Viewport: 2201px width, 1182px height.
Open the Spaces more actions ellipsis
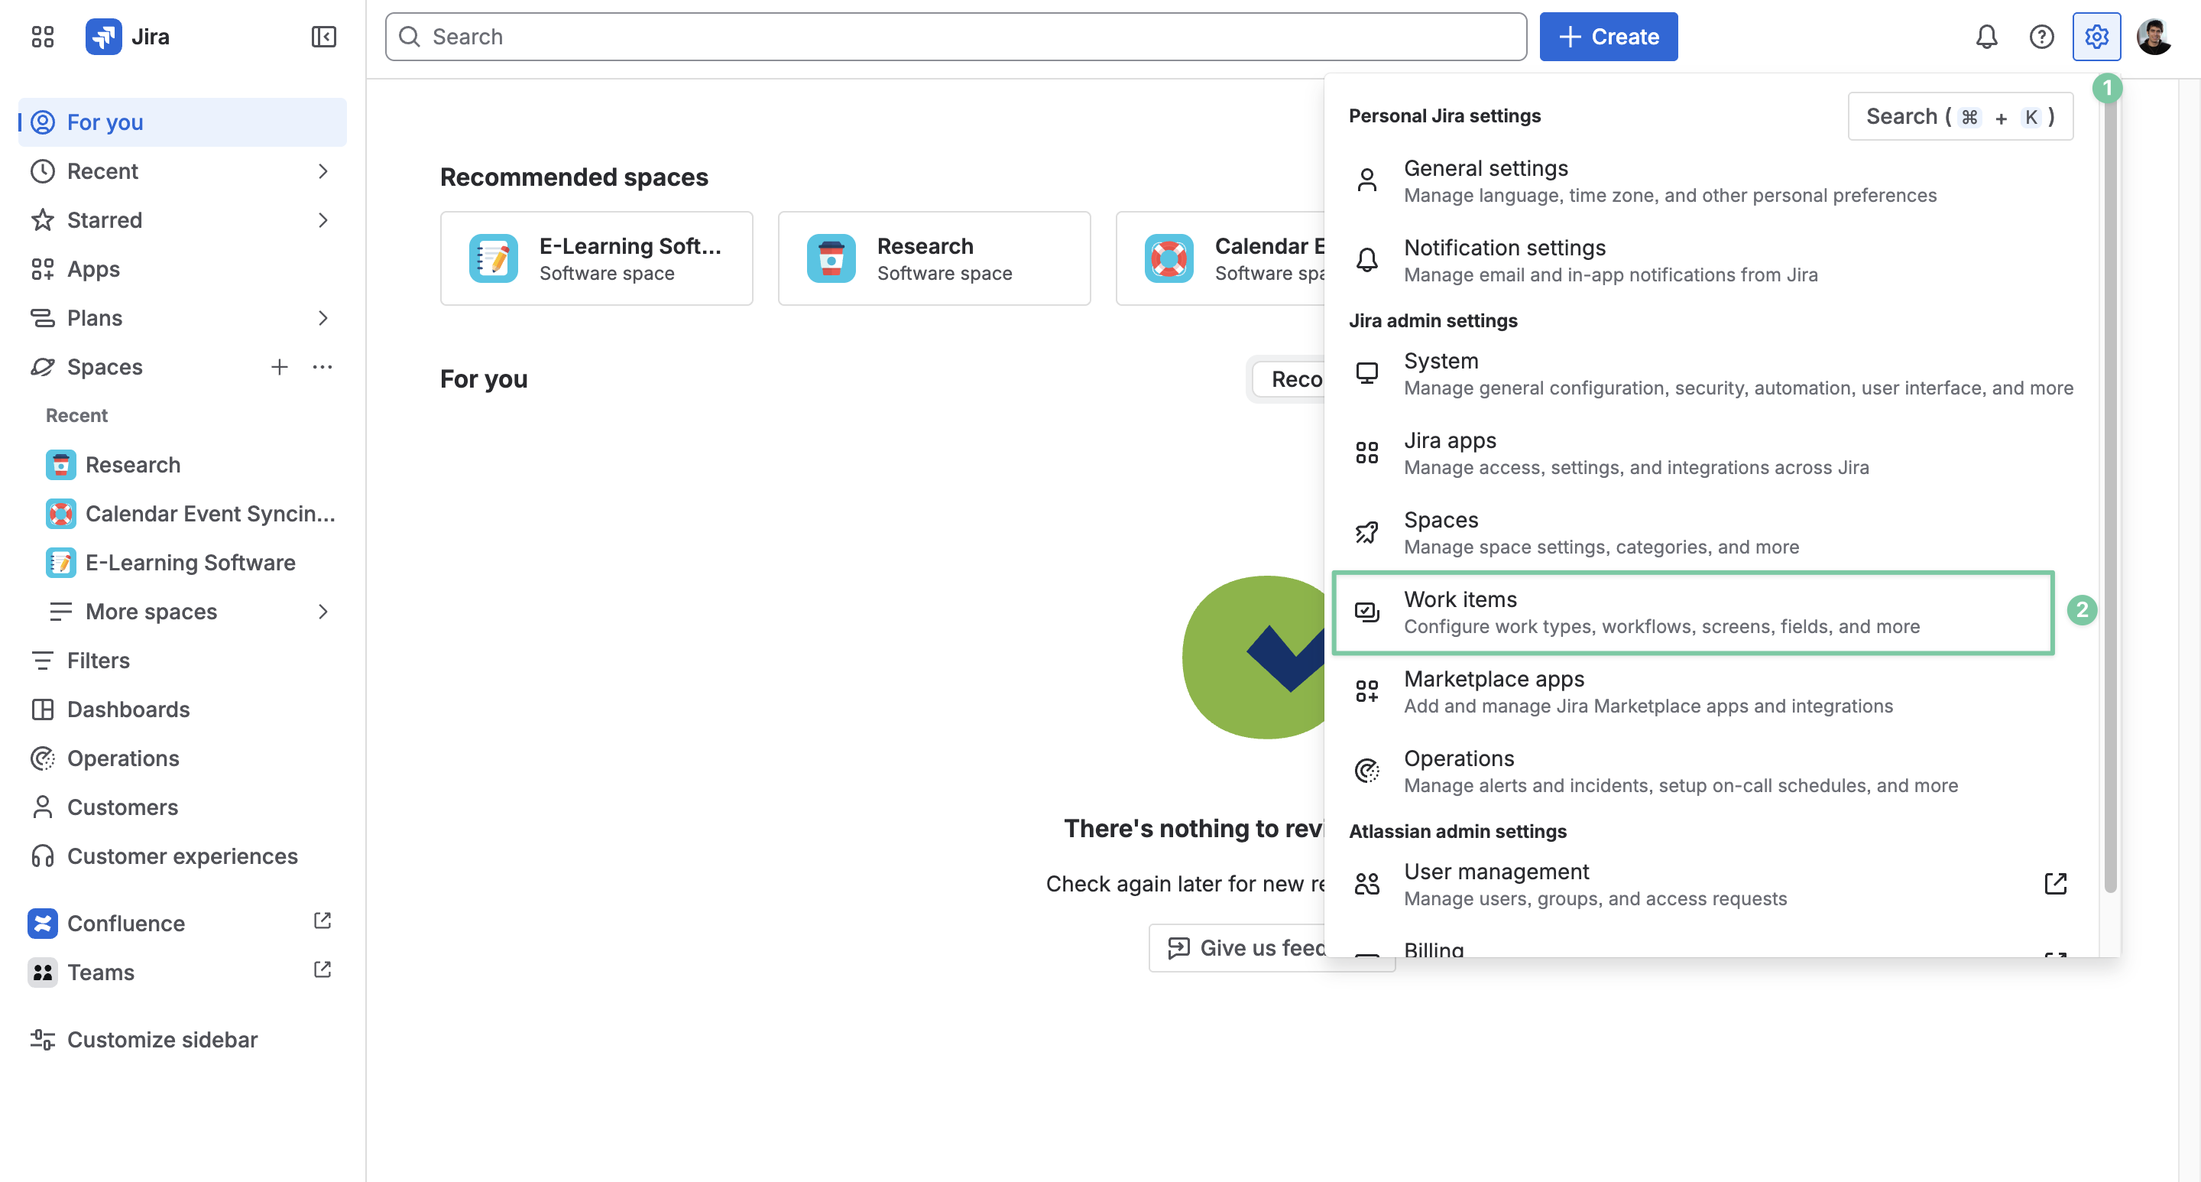[x=322, y=367]
